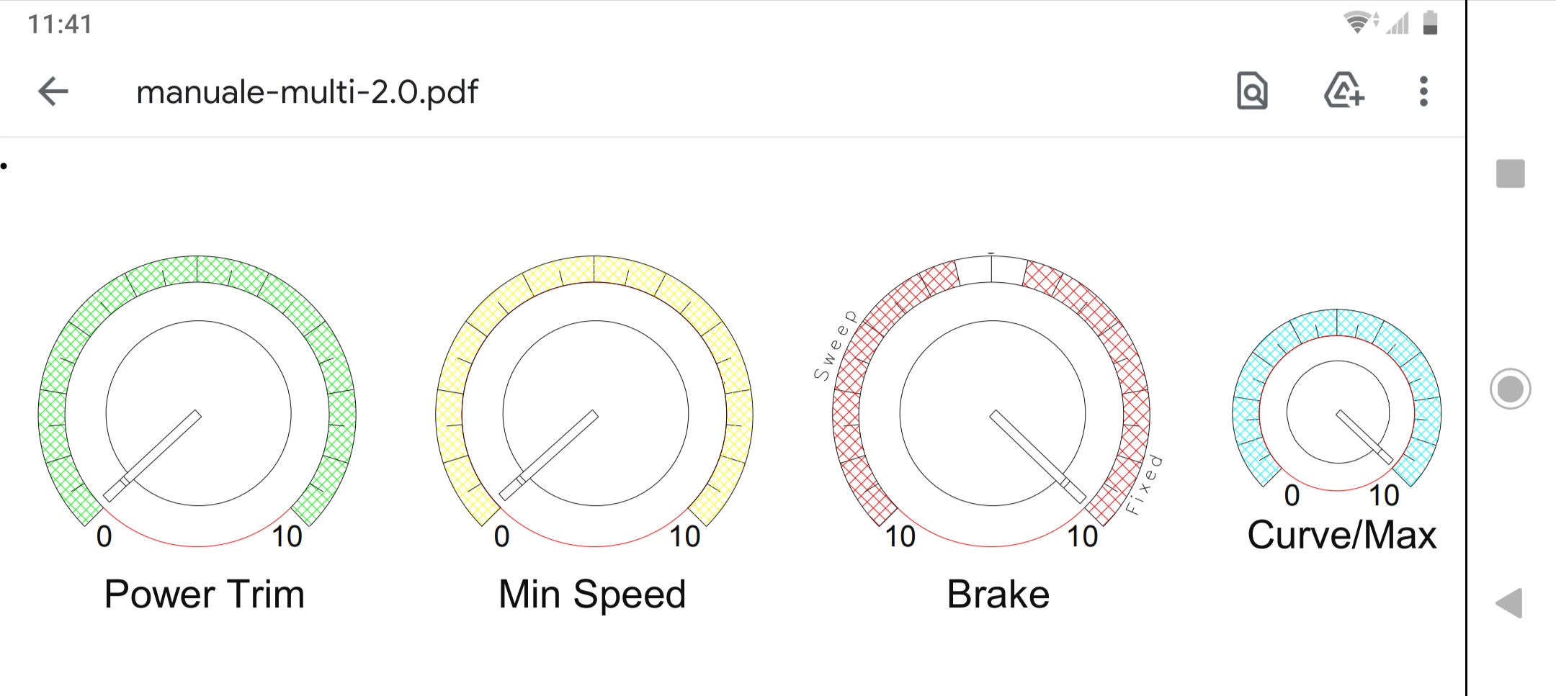
Task: Tap the Add to Drive icon
Action: (x=1343, y=91)
